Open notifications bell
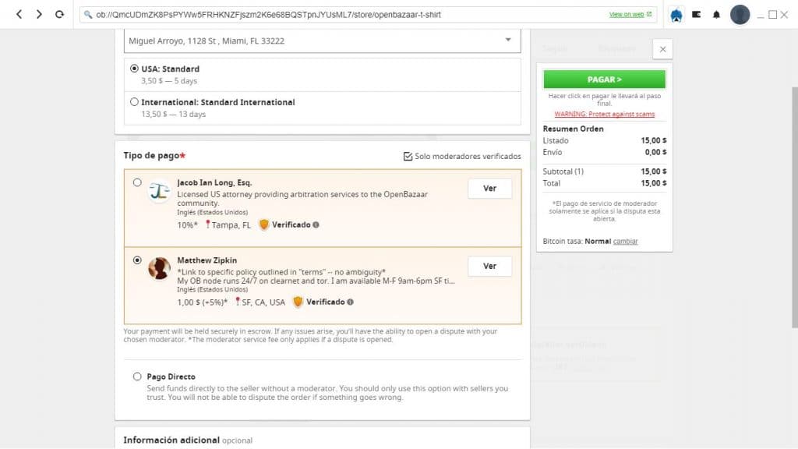The height and width of the screenshot is (449, 798). click(716, 14)
